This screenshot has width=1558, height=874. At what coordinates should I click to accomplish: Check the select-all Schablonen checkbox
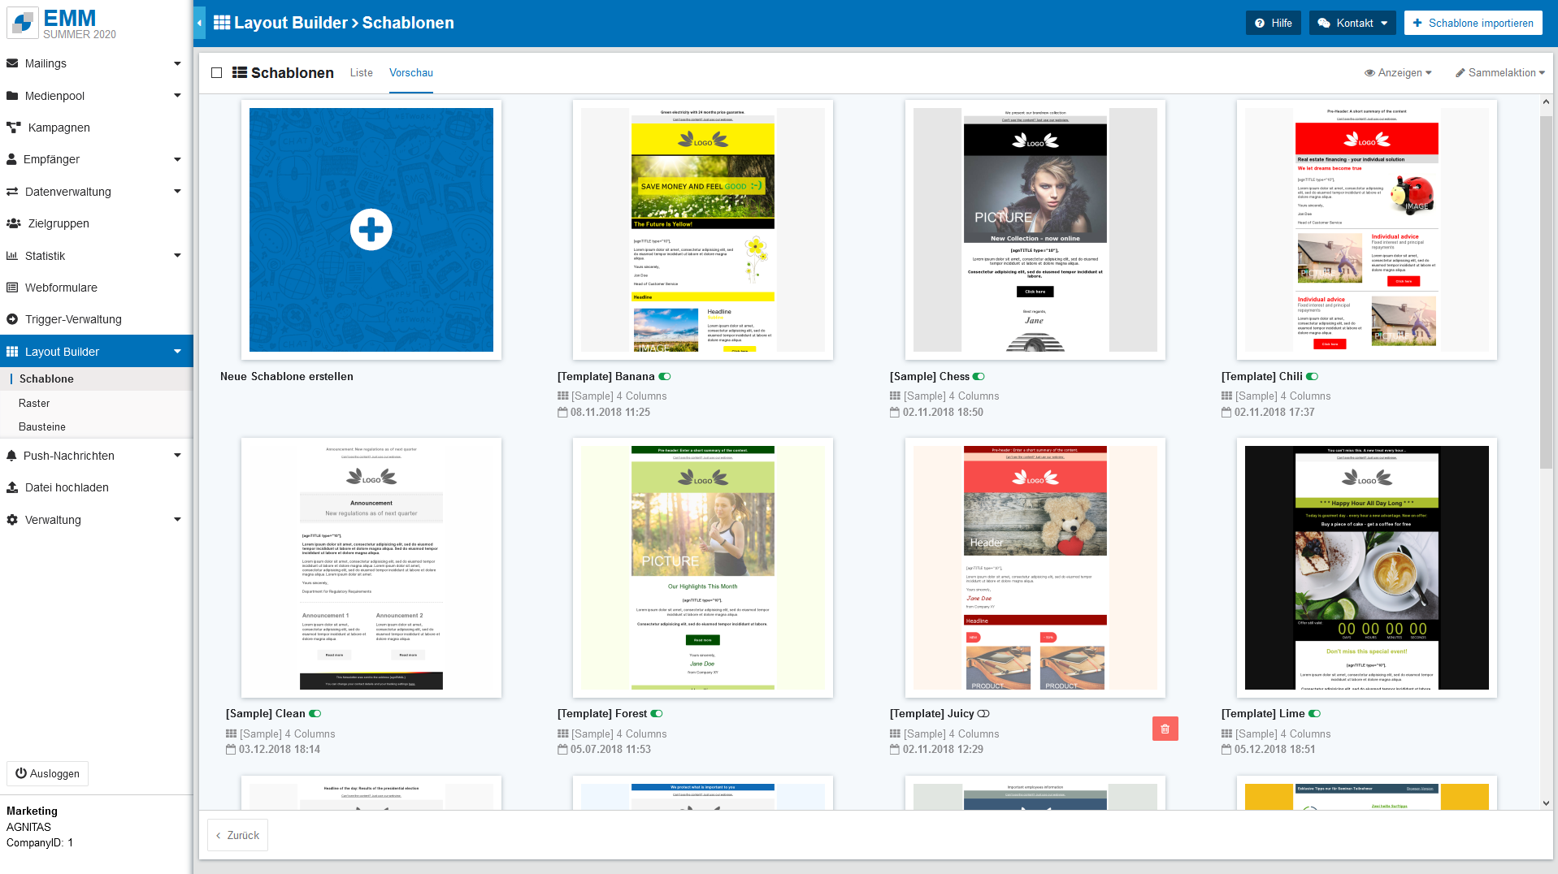point(216,73)
